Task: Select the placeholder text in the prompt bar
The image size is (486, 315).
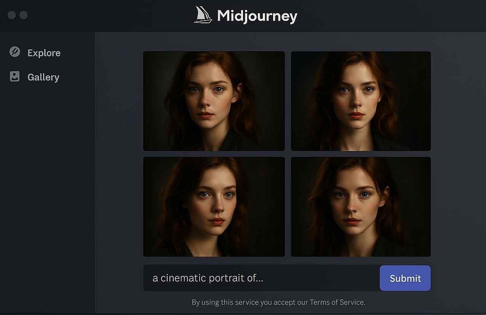Action: pyautogui.click(x=208, y=278)
